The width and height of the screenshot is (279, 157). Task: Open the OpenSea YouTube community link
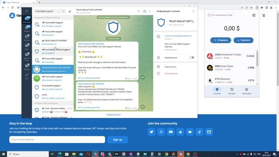tap(190, 132)
